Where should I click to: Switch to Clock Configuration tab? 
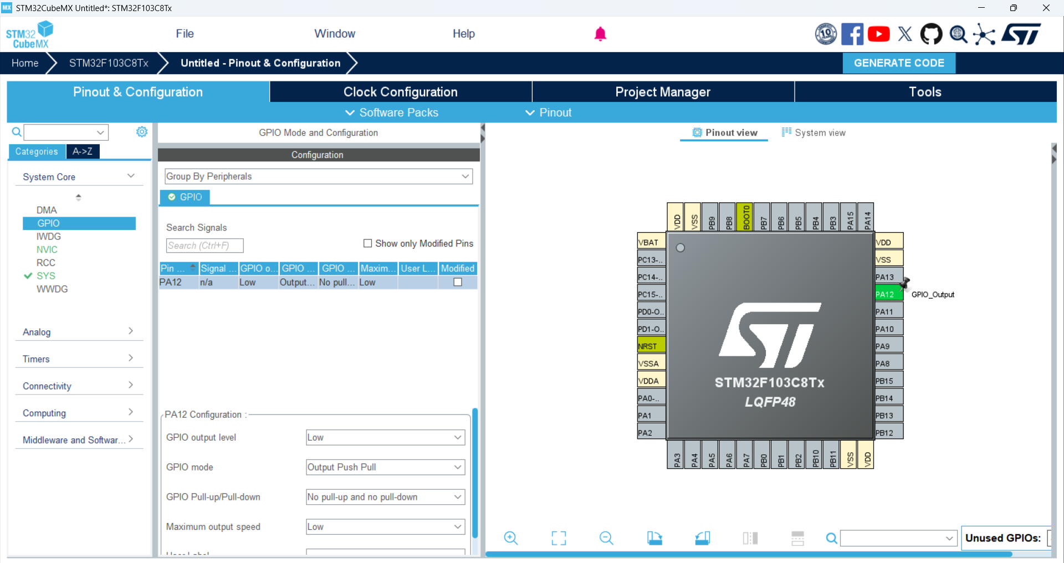coord(401,92)
